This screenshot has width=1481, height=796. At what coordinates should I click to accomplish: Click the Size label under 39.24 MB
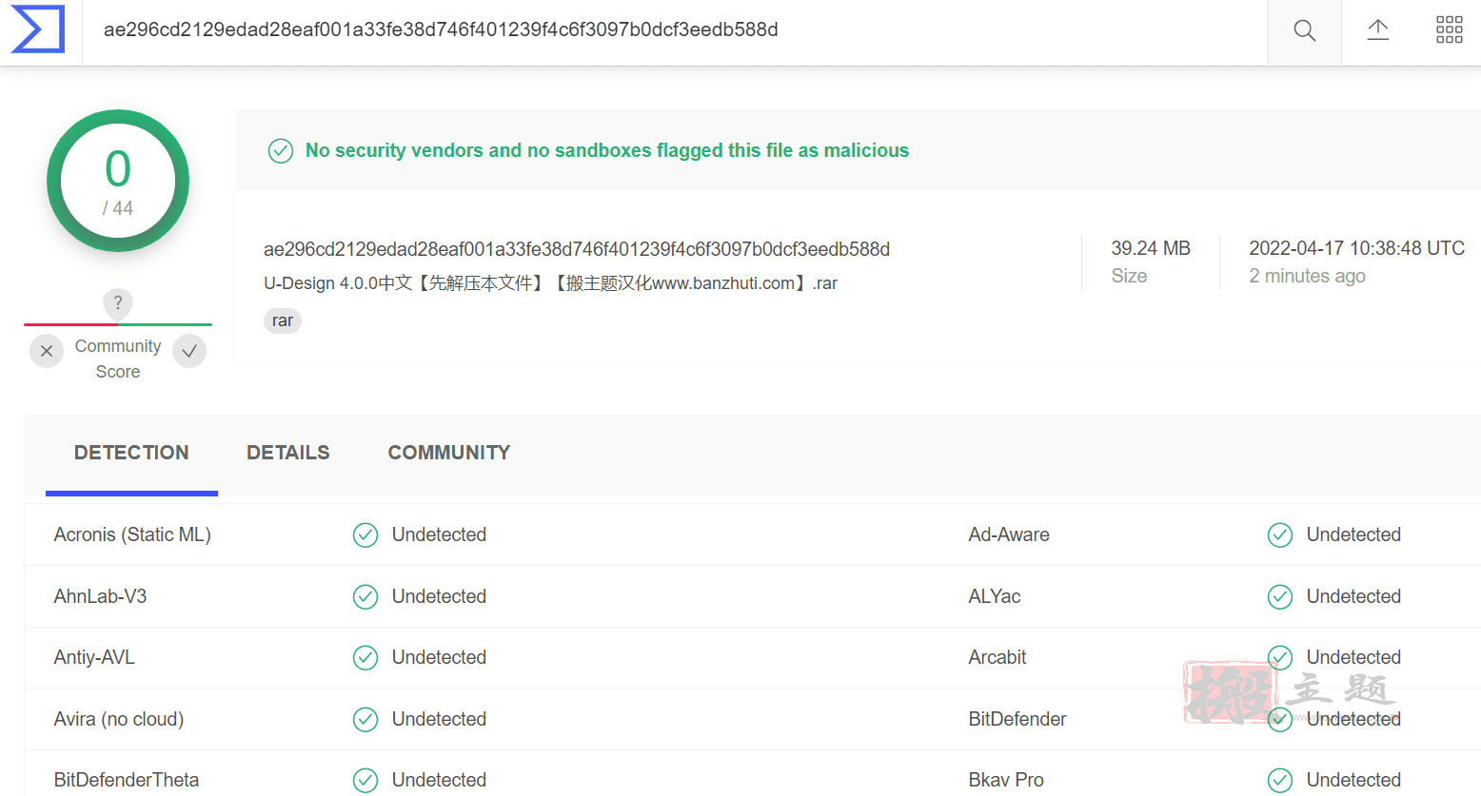1129,276
